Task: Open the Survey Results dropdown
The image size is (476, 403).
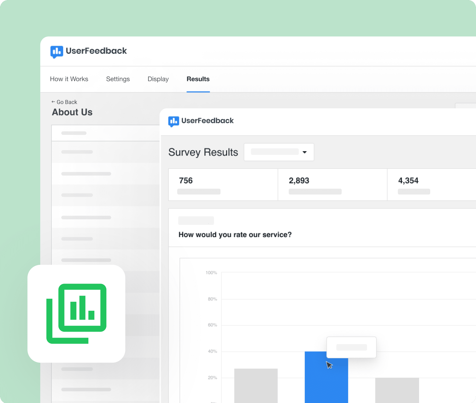Action: point(279,152)
